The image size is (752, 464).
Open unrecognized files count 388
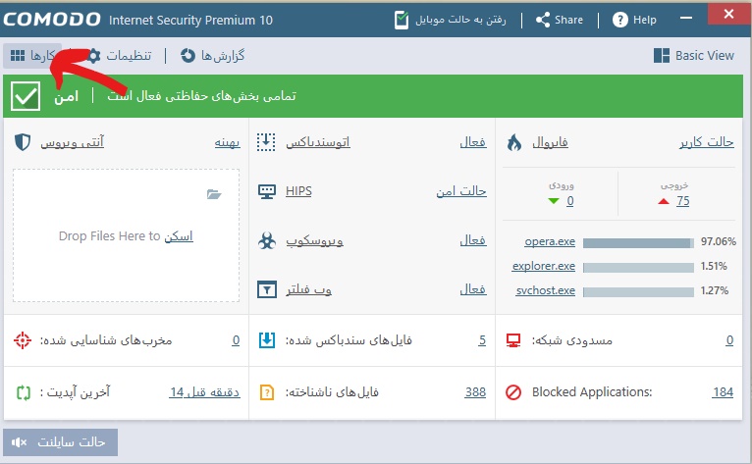pyautogui.click(x=475, y=392)
